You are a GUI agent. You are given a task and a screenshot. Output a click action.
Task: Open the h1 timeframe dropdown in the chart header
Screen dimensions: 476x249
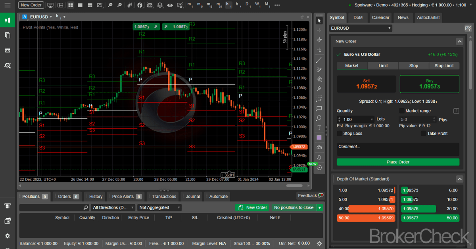[61, 17]
